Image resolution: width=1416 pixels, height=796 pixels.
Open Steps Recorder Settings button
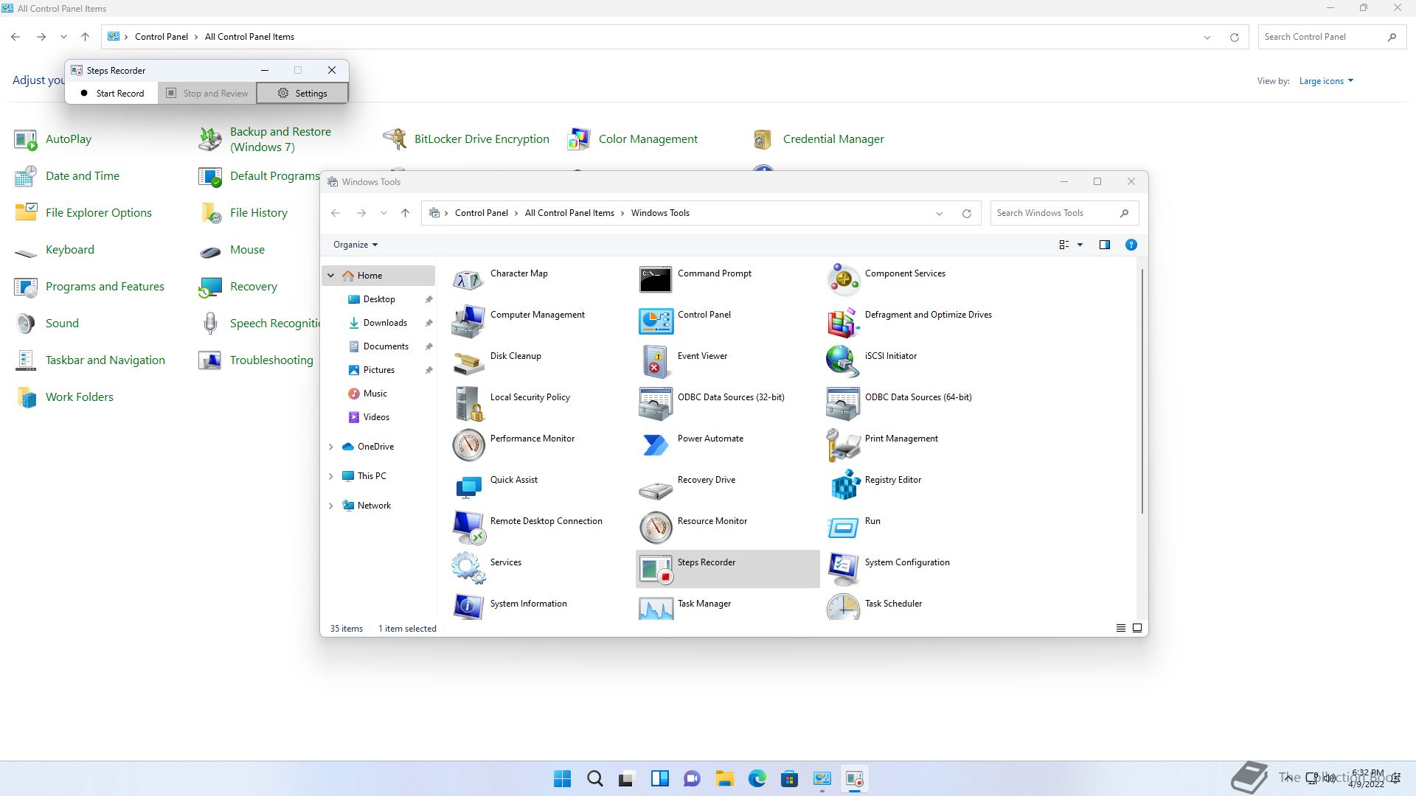tap(302, 94)
